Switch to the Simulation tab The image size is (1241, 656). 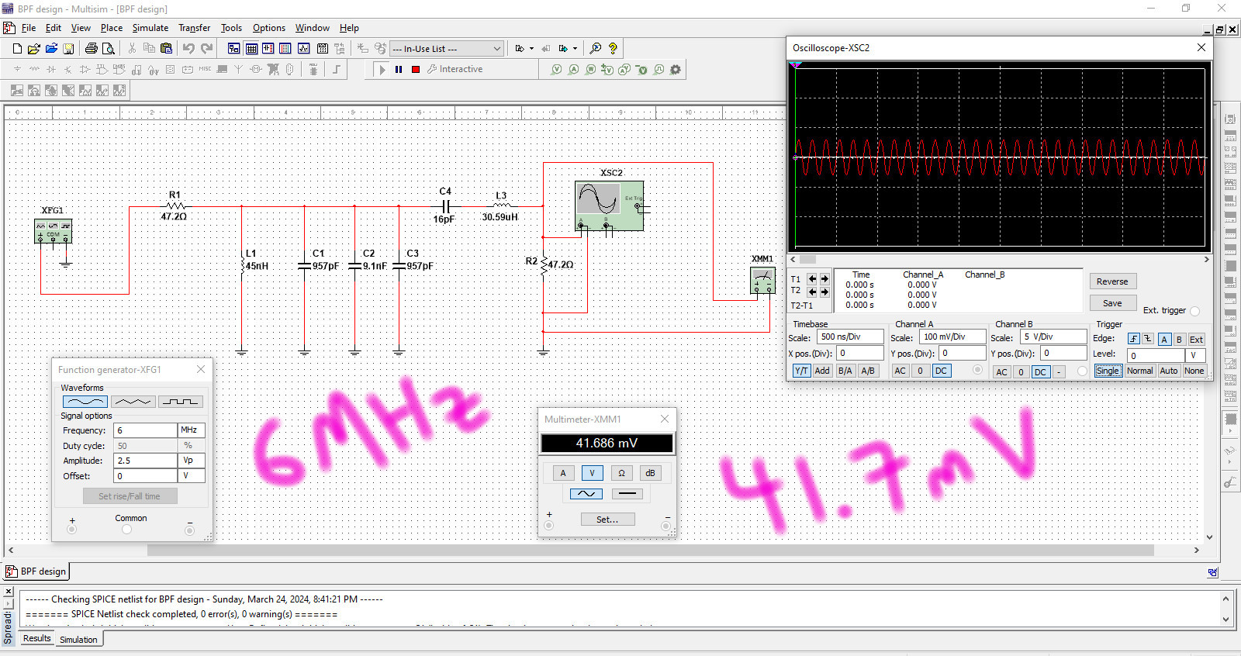[x=78, y=640]
